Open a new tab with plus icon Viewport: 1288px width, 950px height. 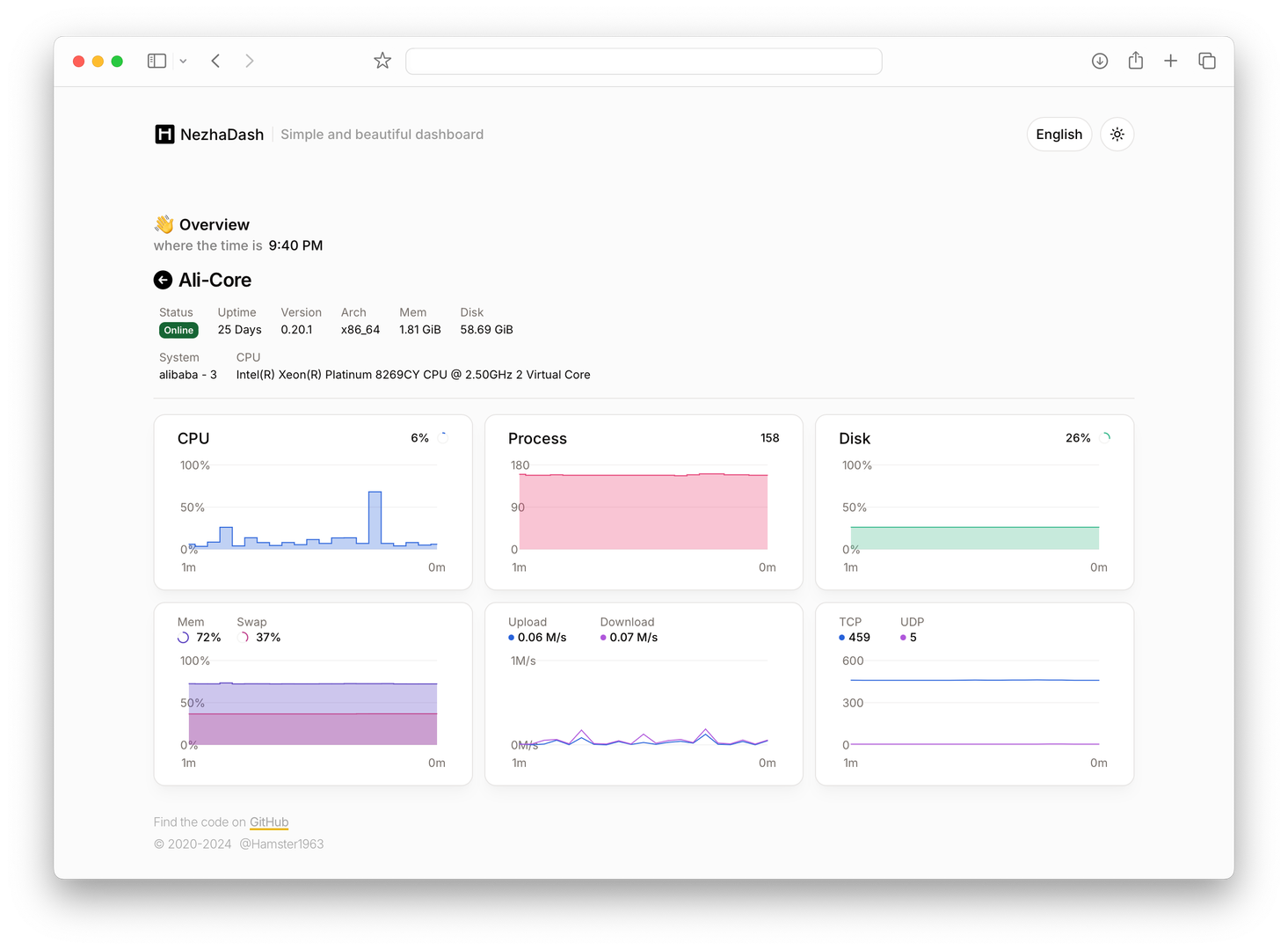1170,61
